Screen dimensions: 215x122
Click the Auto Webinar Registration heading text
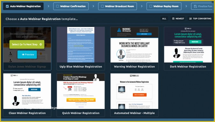click(x=40, y=19)
